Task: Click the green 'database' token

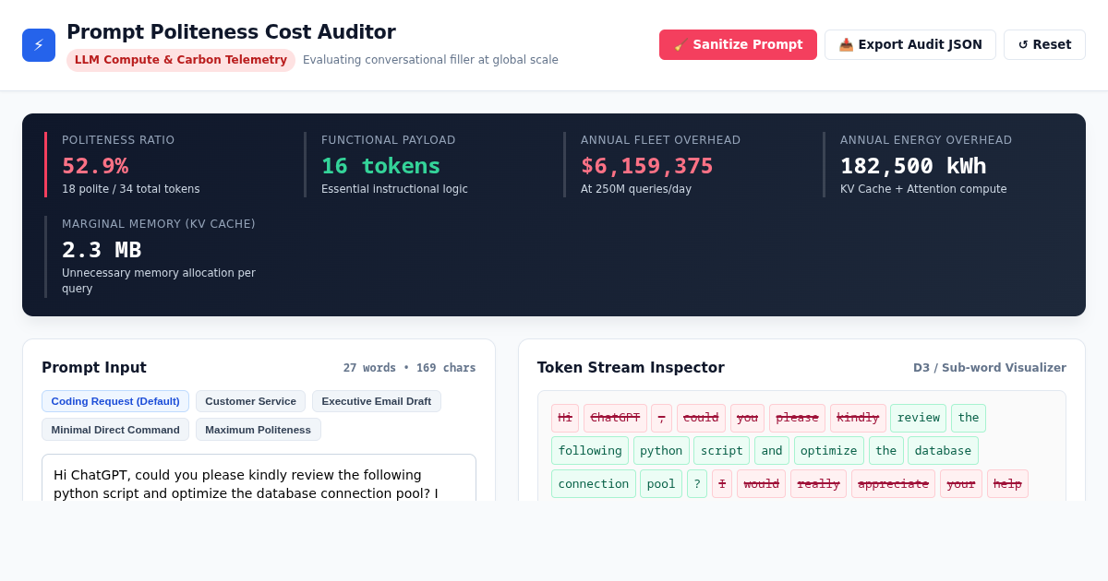Action: click(x=943, y=451)
